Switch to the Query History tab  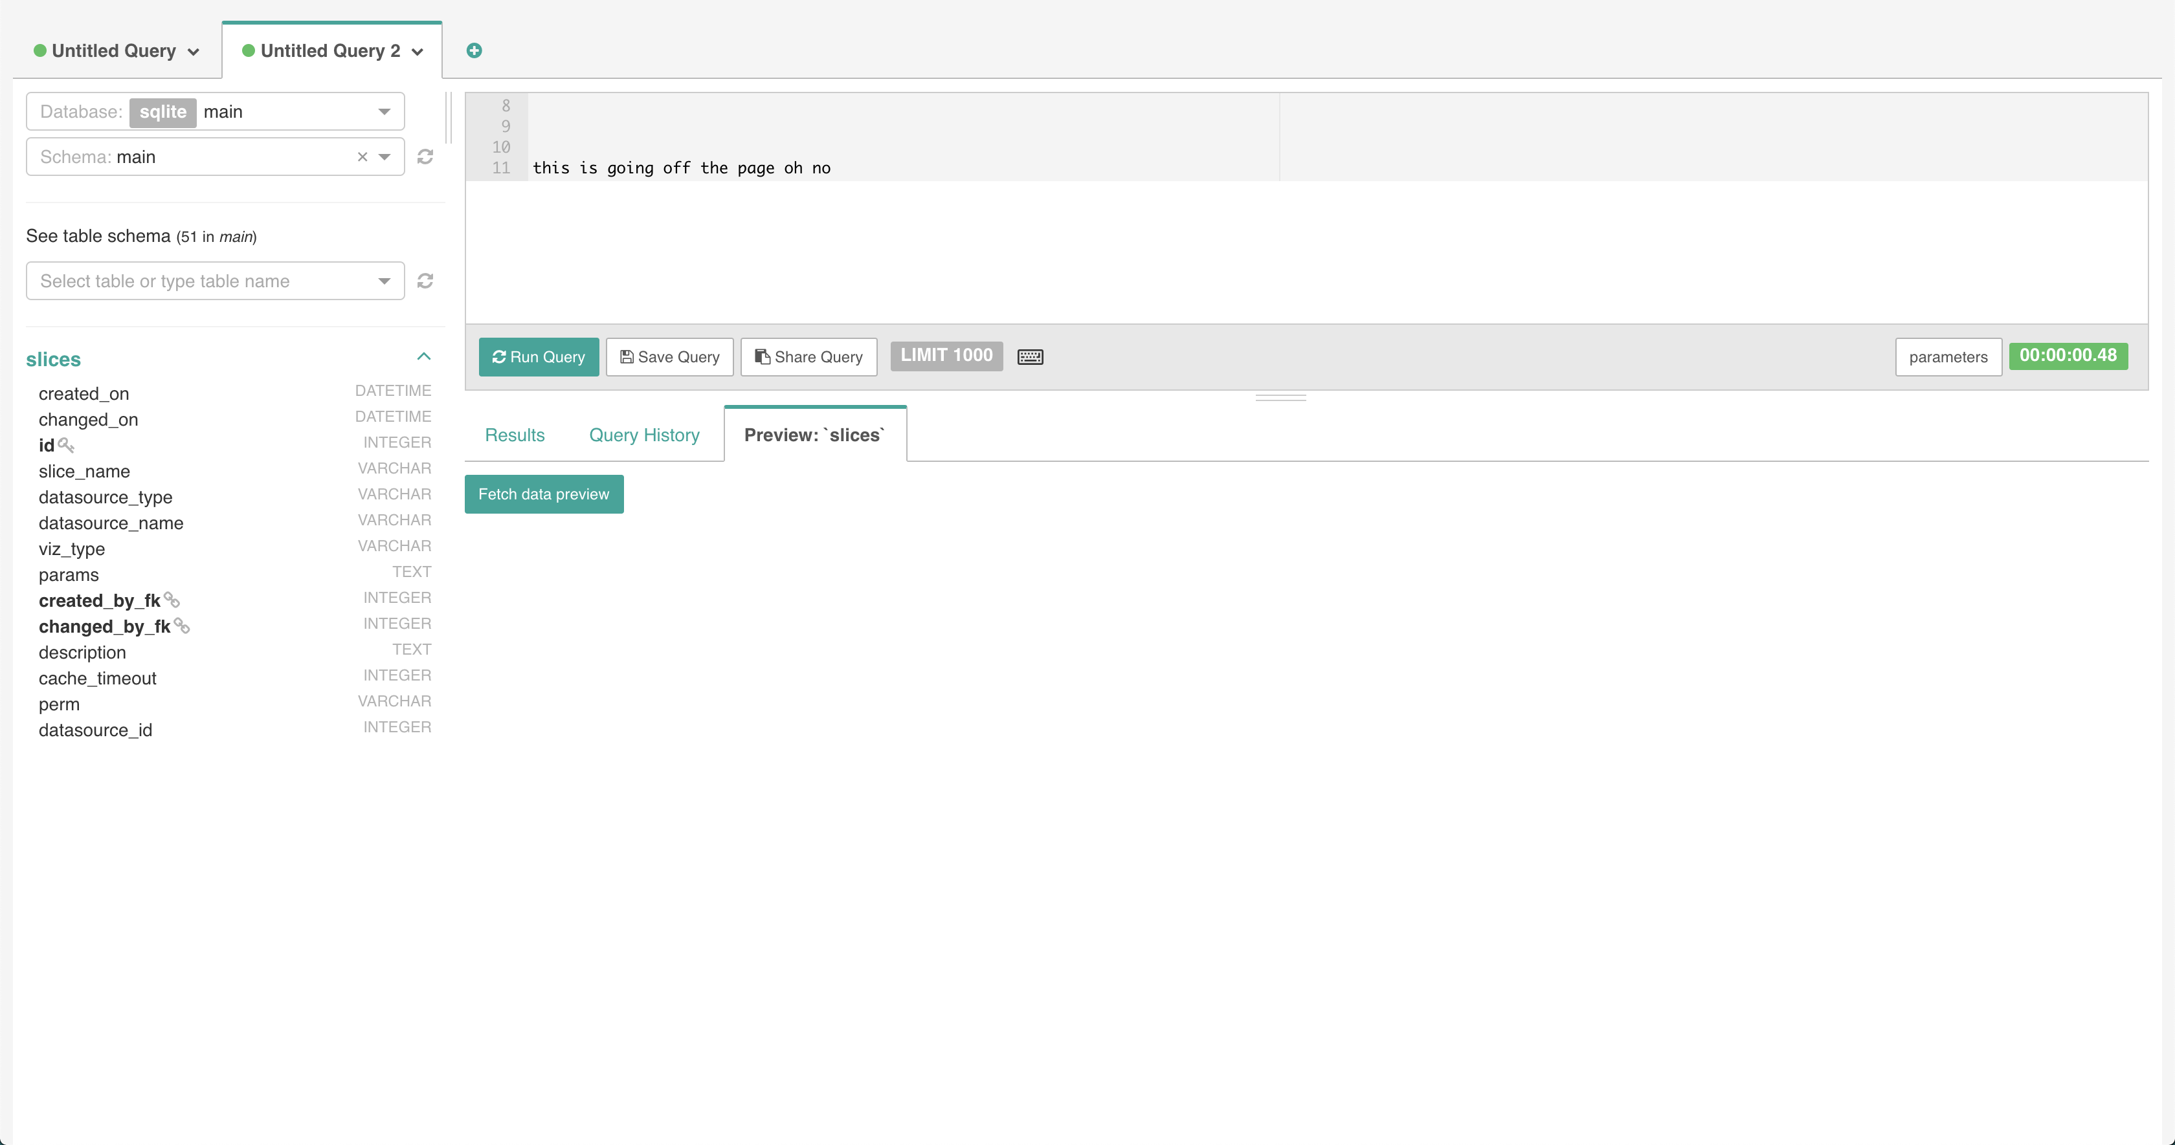tap(643, 435)
